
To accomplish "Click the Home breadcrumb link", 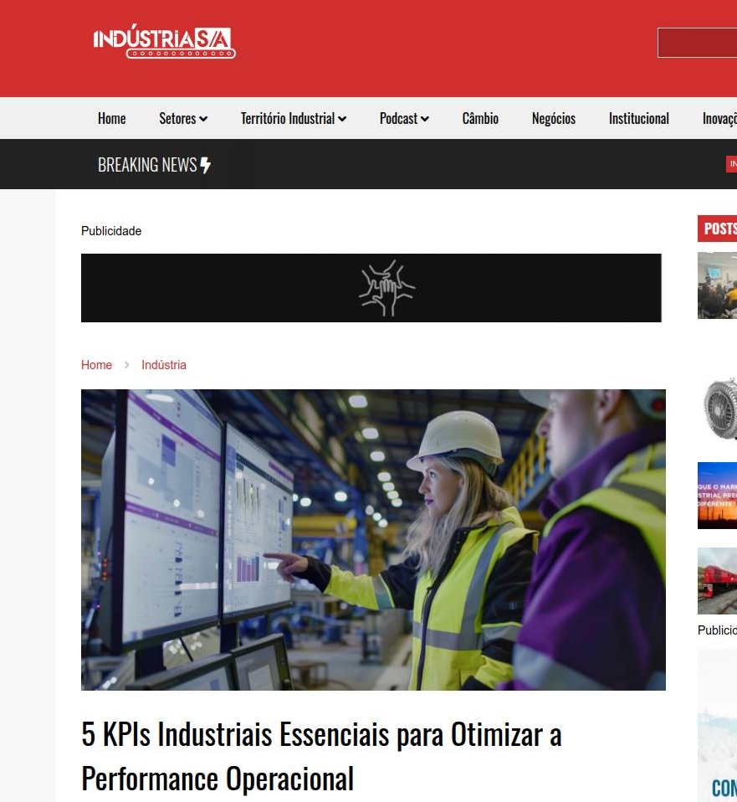I will tap(96, 365).
